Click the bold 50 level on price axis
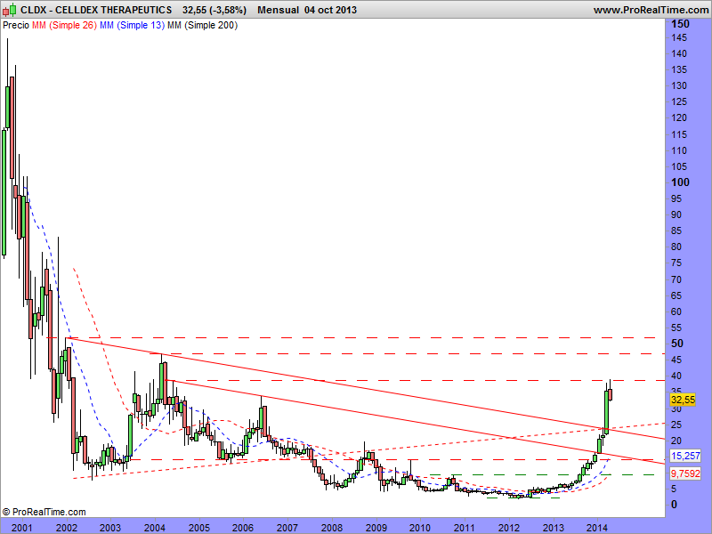712x534 pixels. pos(677,344)
